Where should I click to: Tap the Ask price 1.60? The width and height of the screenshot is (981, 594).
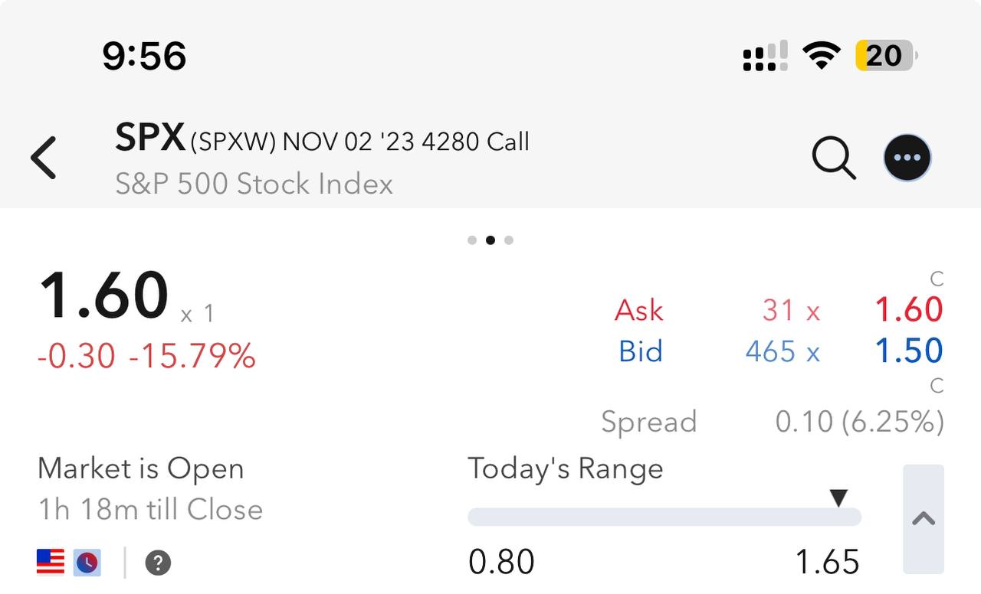[x=909, y=310]
